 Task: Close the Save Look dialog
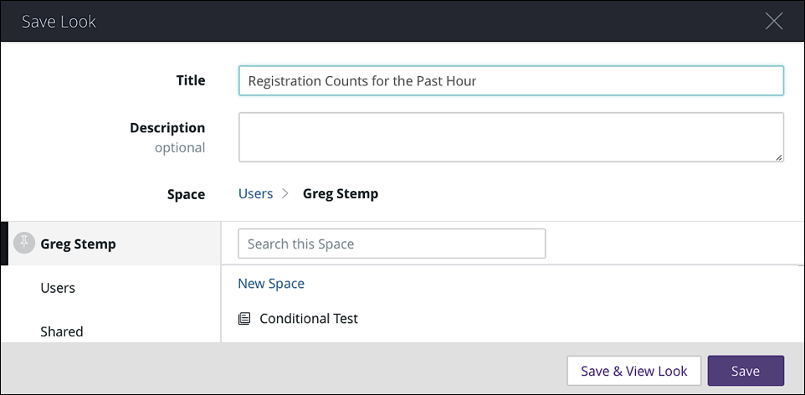click(774, 22)
